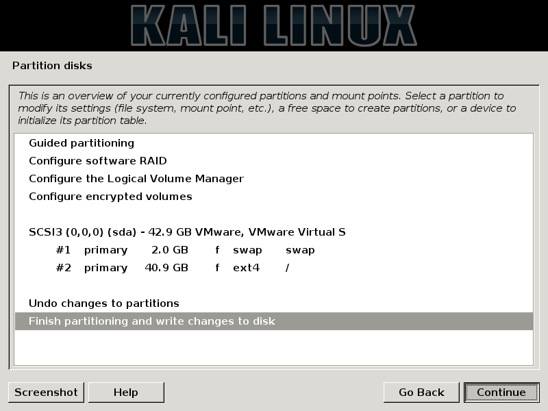Select Configure encrypted volumes

pyautogui.click(x=274, y=197)
